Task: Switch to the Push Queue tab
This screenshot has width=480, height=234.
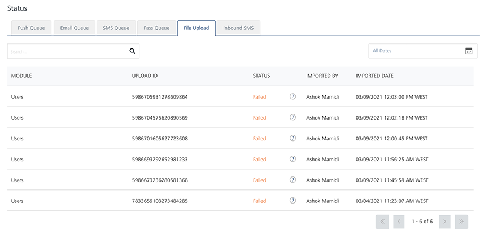Action: [31, 28]
